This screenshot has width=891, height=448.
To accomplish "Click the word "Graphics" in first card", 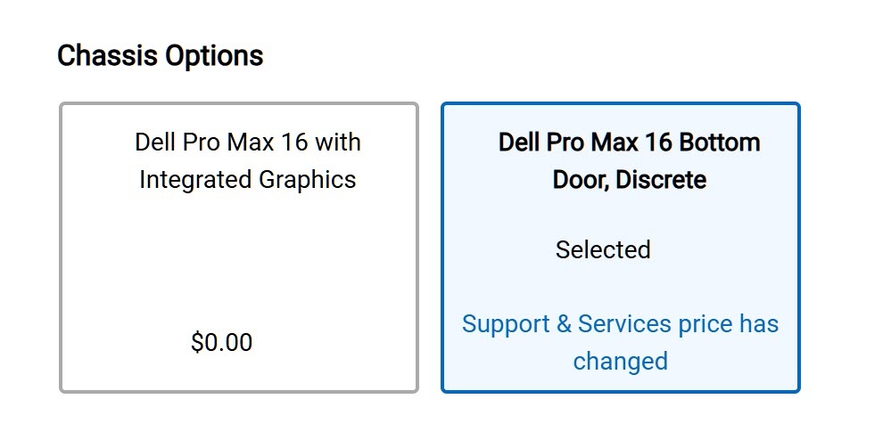I will (307, 180).
